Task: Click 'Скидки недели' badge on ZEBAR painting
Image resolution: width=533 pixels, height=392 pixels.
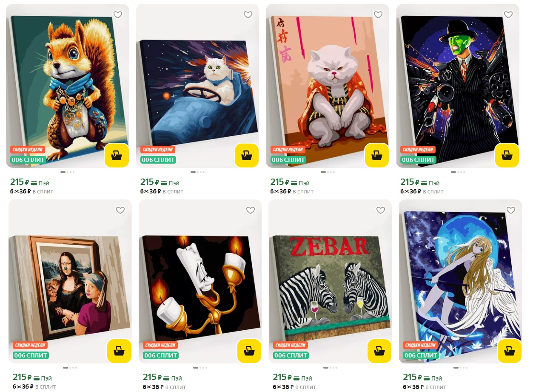Action: pyautogui.click(x=291, y=345)
